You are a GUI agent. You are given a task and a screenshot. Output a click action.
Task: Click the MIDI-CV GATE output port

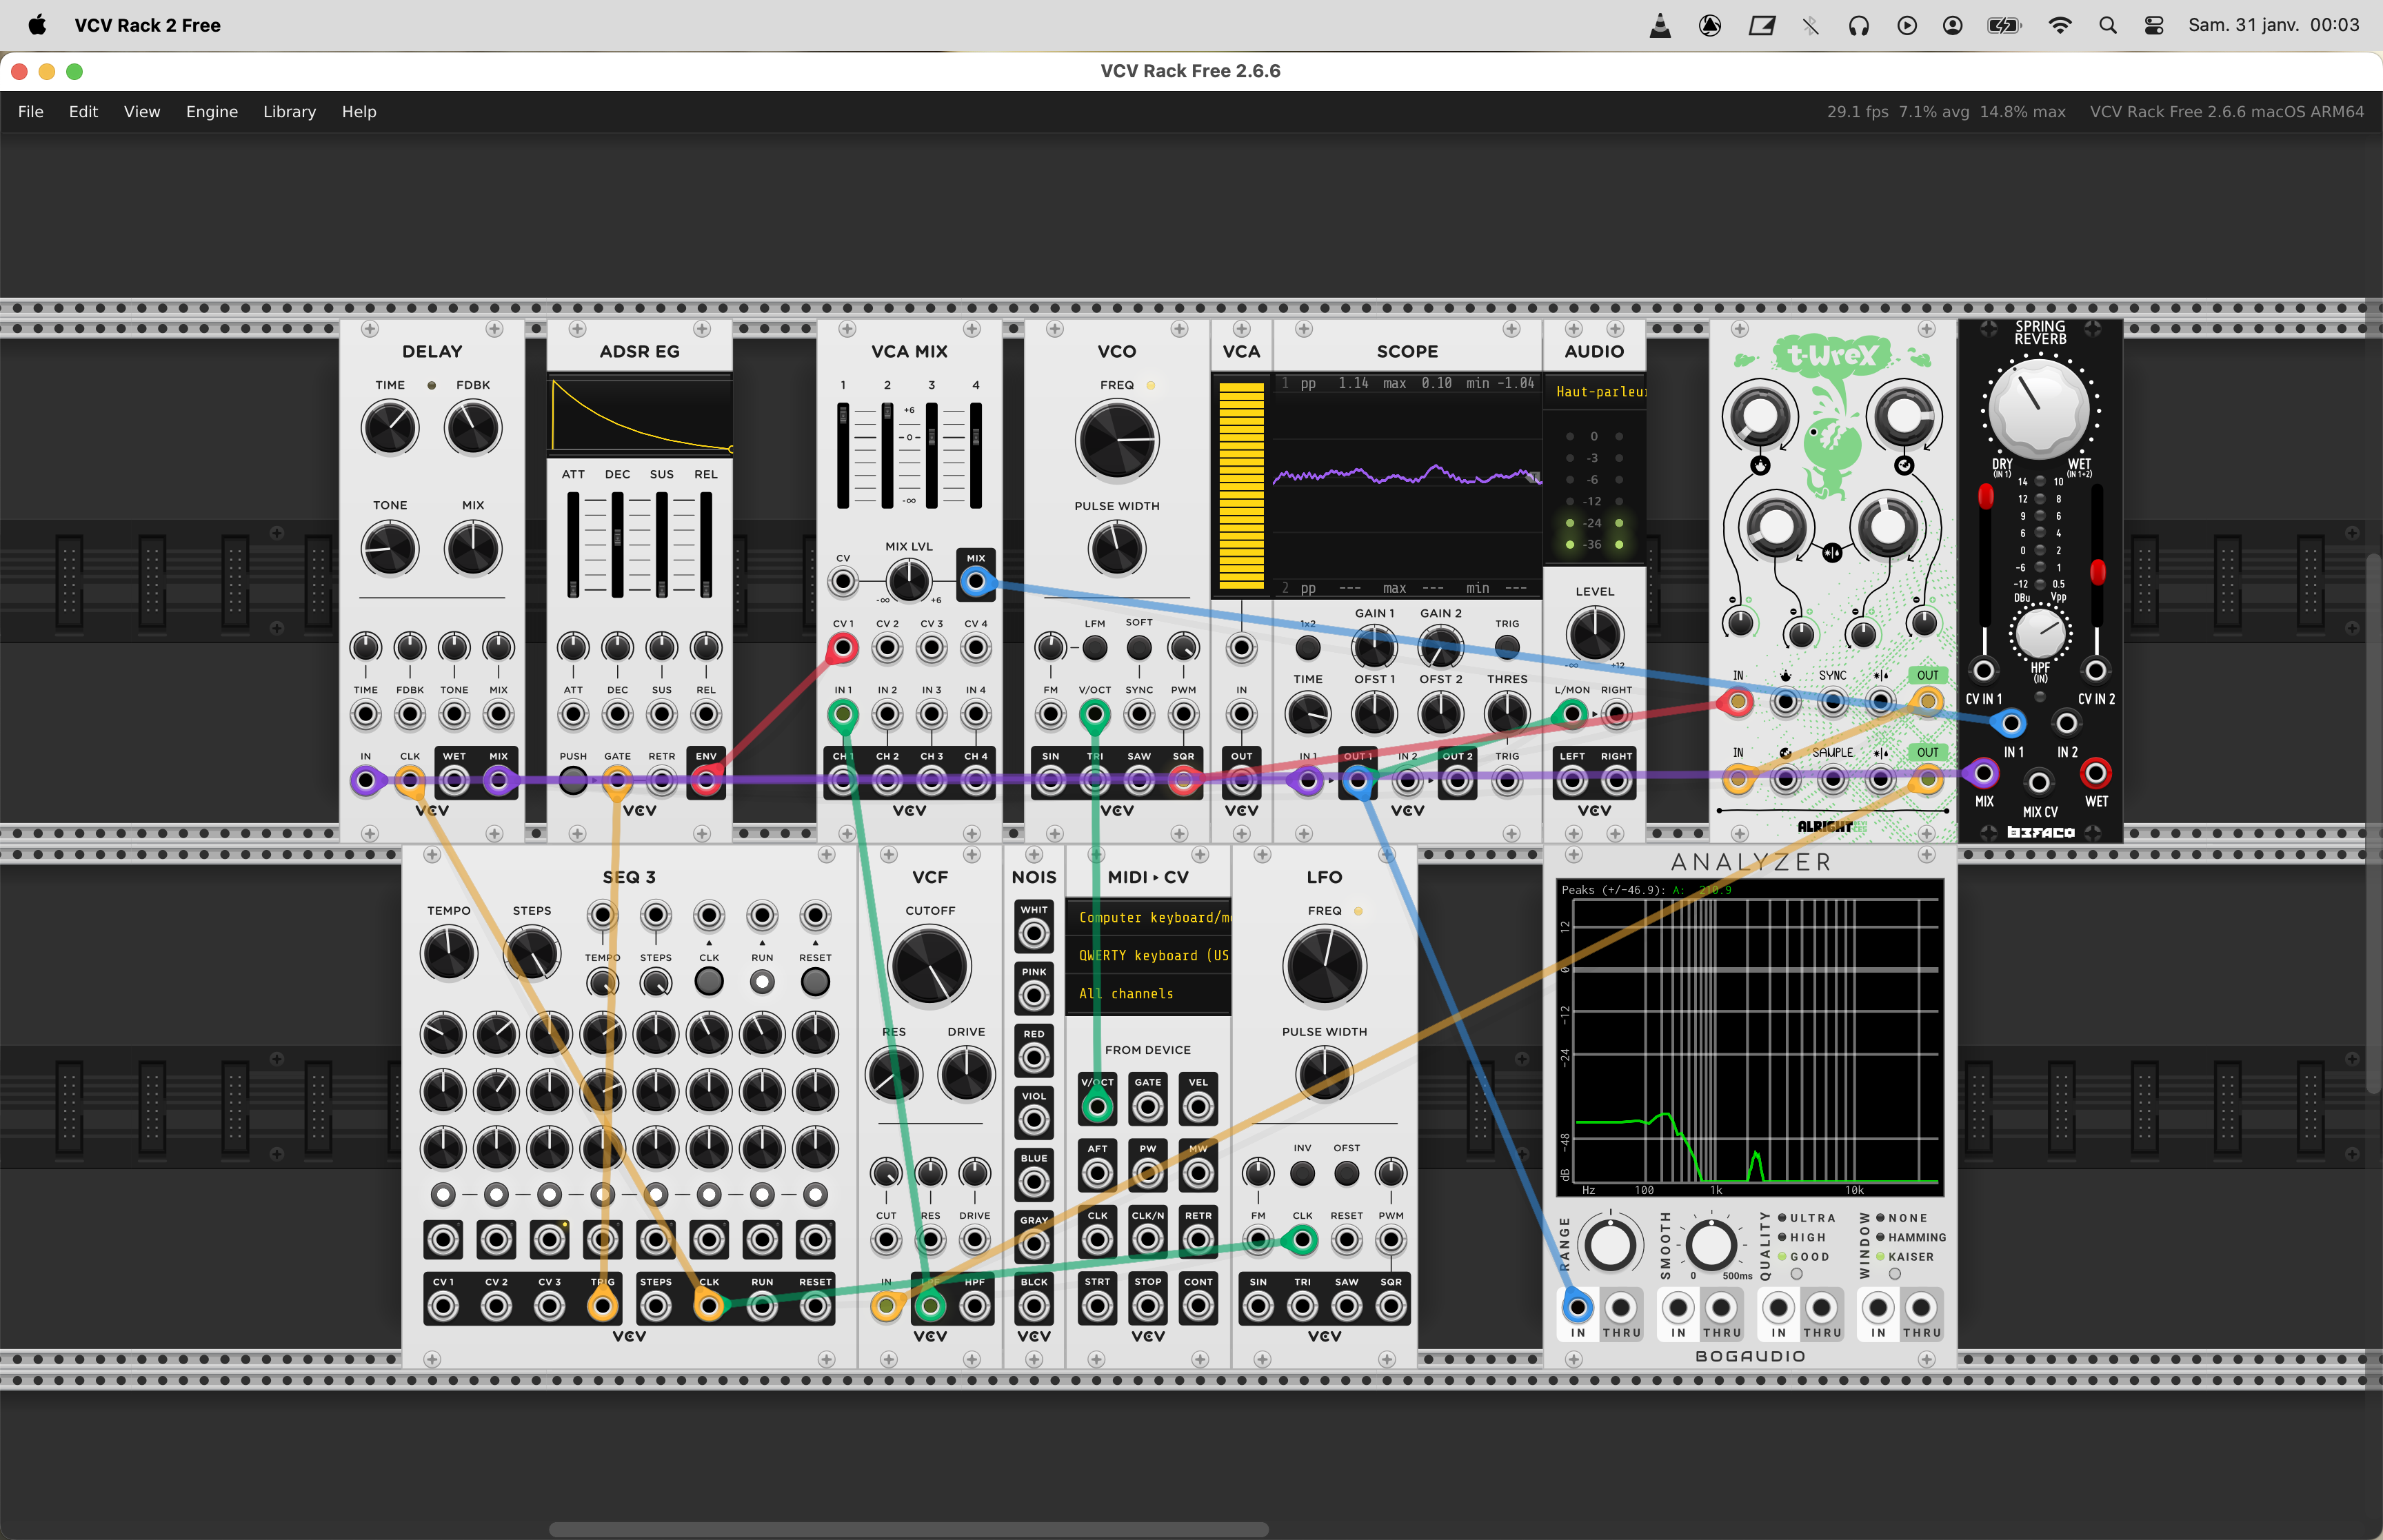(1147, 1106)
